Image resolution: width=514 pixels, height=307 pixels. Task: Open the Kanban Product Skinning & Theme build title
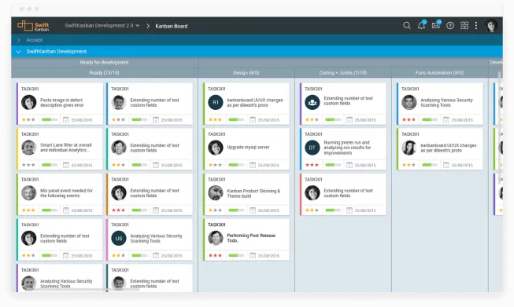coord(253,193)
